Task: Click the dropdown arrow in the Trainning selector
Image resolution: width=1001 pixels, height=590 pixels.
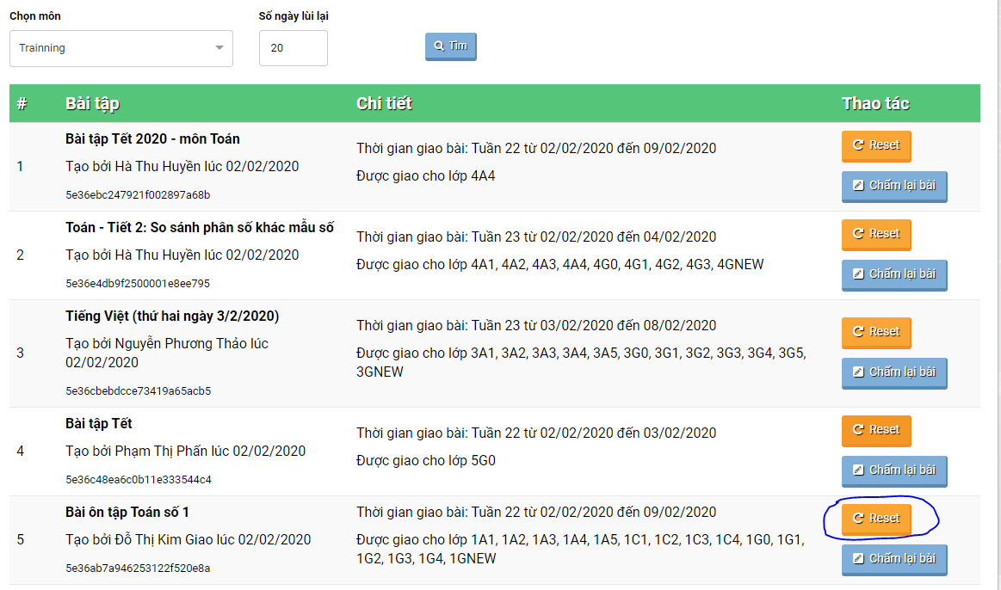Action: [219, 48]
